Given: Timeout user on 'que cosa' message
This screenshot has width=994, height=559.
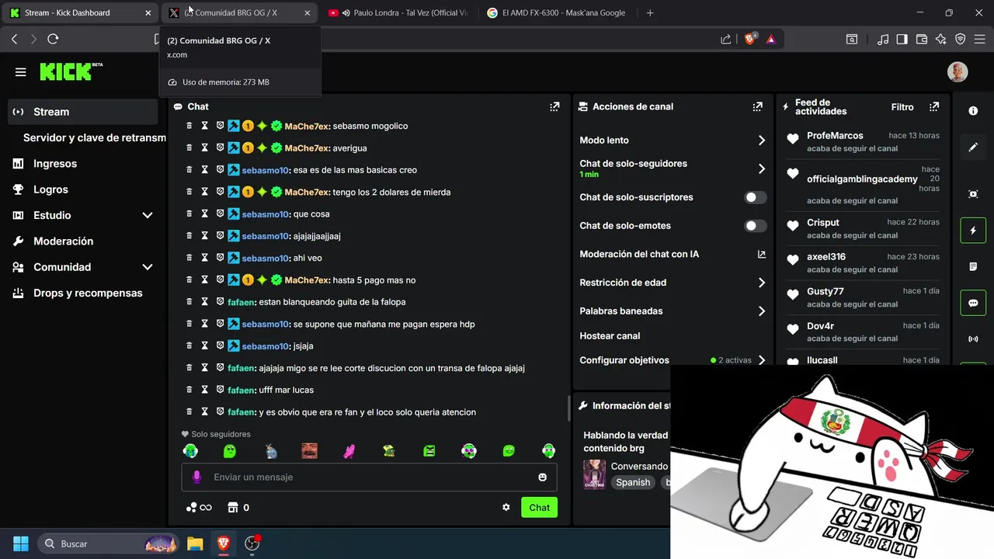Looking at the screenshot, I should point(205,214).
